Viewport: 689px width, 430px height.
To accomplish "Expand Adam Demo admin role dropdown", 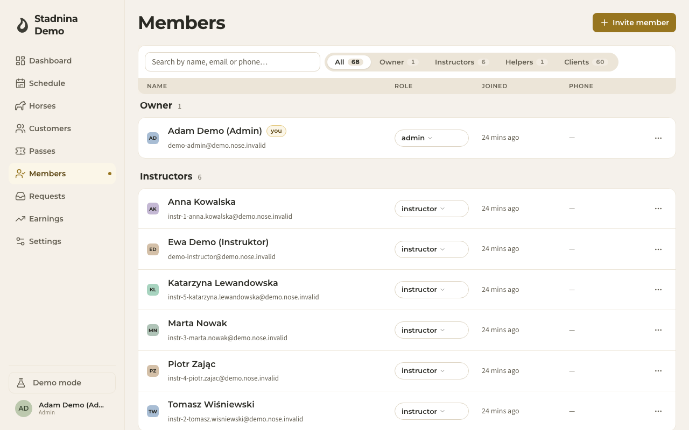I will click(432, 138).
